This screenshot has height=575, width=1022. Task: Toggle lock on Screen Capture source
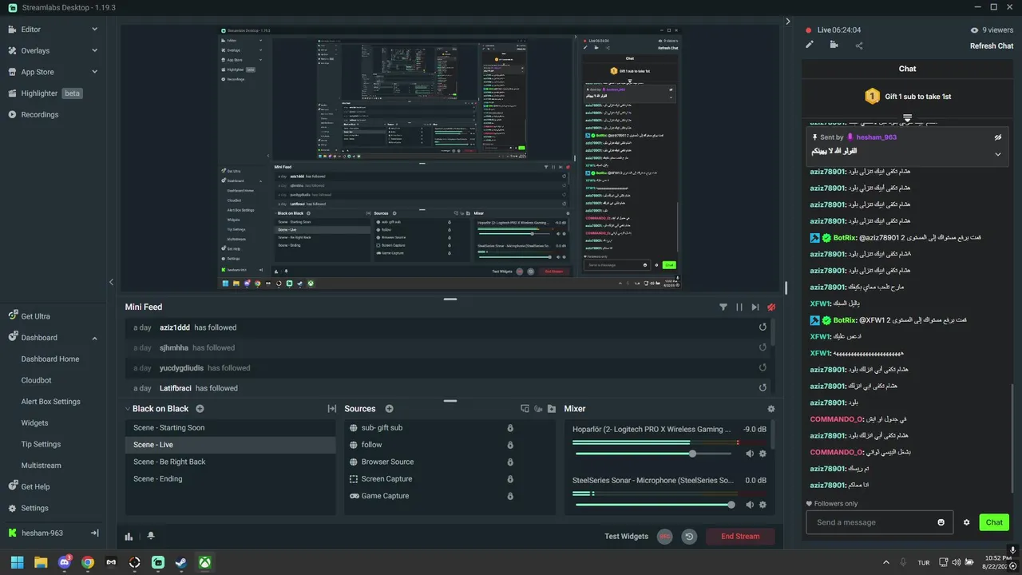click(510, 479)
